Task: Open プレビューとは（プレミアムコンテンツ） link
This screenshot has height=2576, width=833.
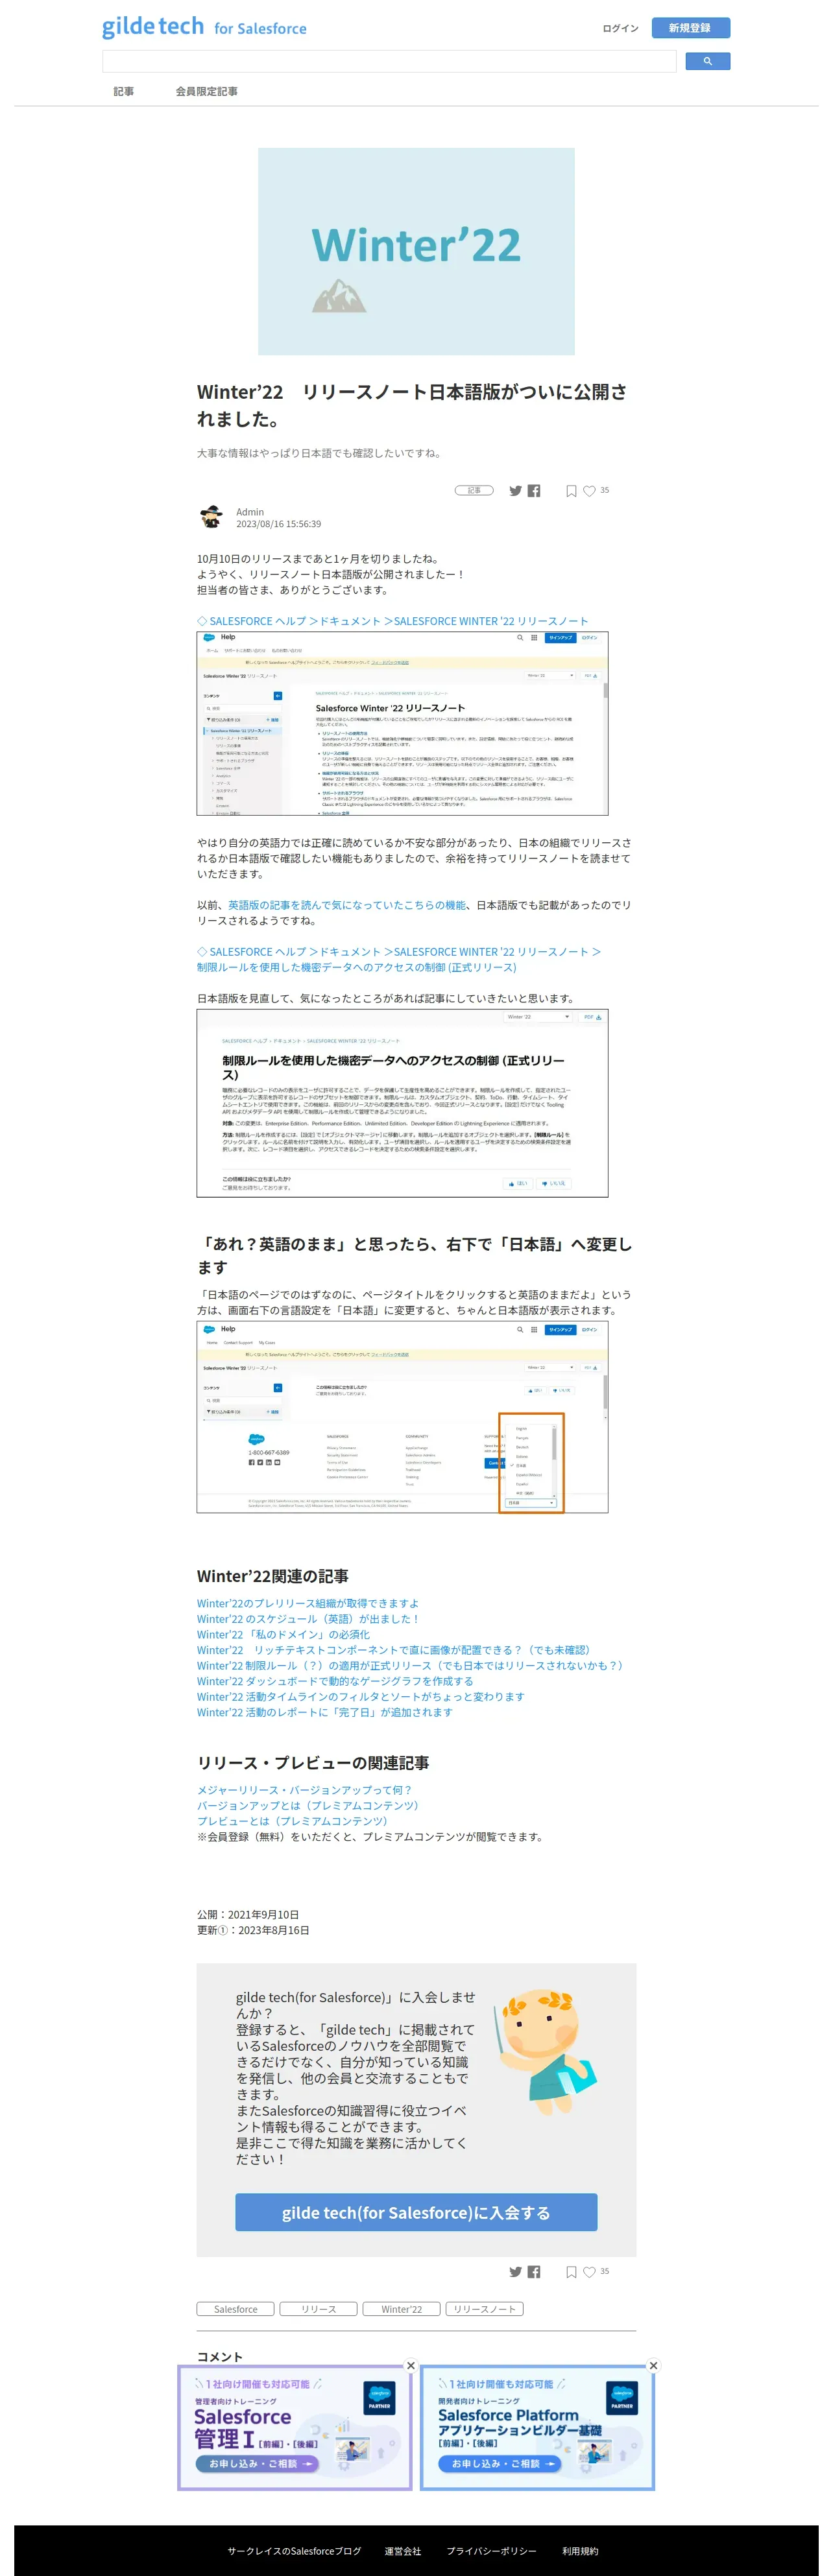Action: point(294,1821)
